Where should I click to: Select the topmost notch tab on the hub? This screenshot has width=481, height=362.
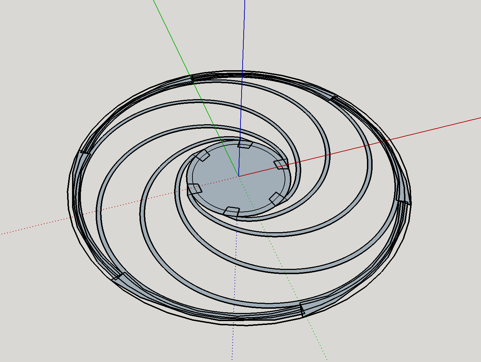[x=245, y=144]
